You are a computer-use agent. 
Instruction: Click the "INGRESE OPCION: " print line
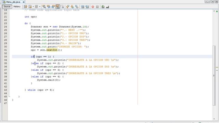(x=60, y=47)
